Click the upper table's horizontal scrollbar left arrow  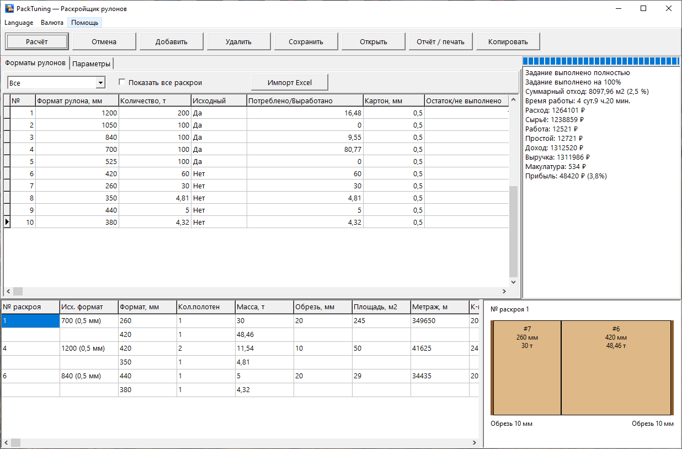[x=8, y=291]
